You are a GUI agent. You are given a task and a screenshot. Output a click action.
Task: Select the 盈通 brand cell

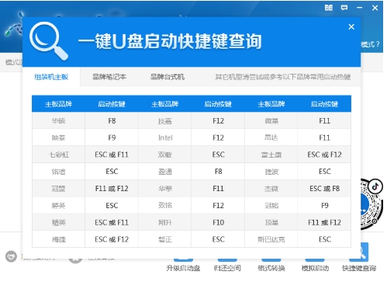(165, 172)
